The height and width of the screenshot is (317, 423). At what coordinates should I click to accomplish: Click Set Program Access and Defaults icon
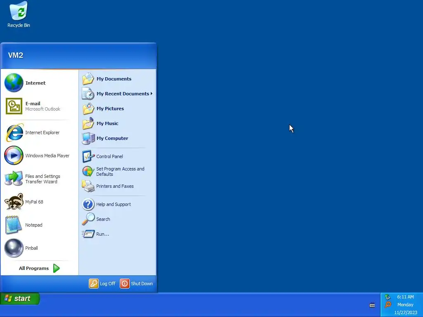tap(88, 171)
